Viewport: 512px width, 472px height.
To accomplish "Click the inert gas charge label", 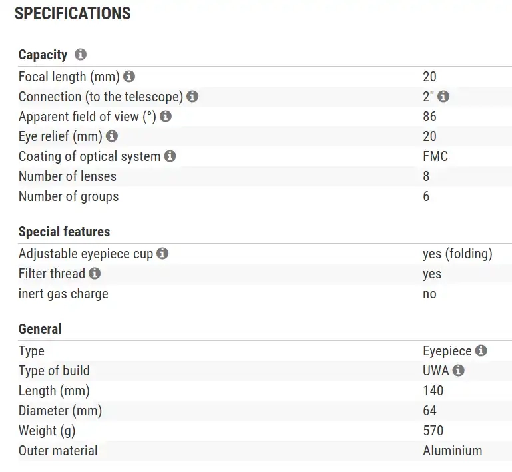I will click(x=63, y=294).
